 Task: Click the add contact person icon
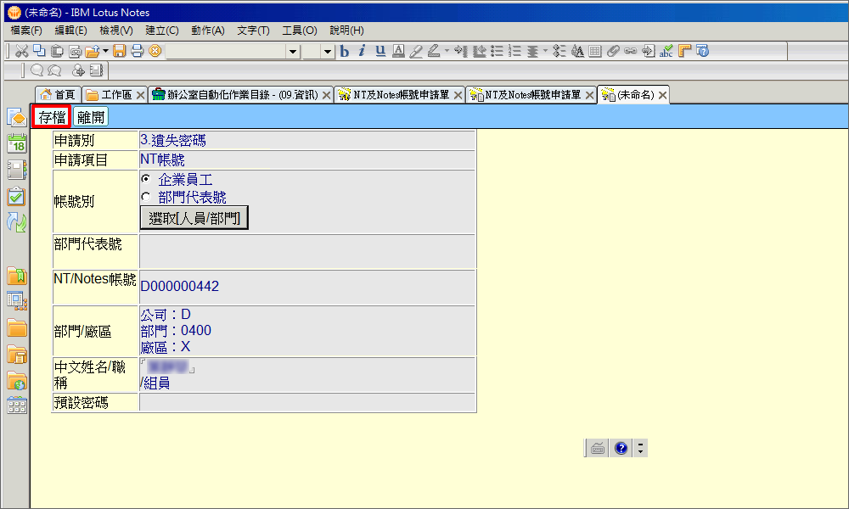coord(78,70)
